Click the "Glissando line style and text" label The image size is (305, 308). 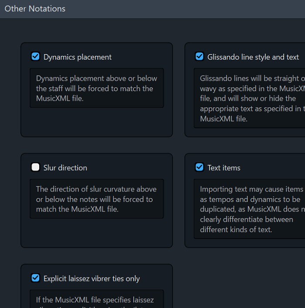(253, 57)
